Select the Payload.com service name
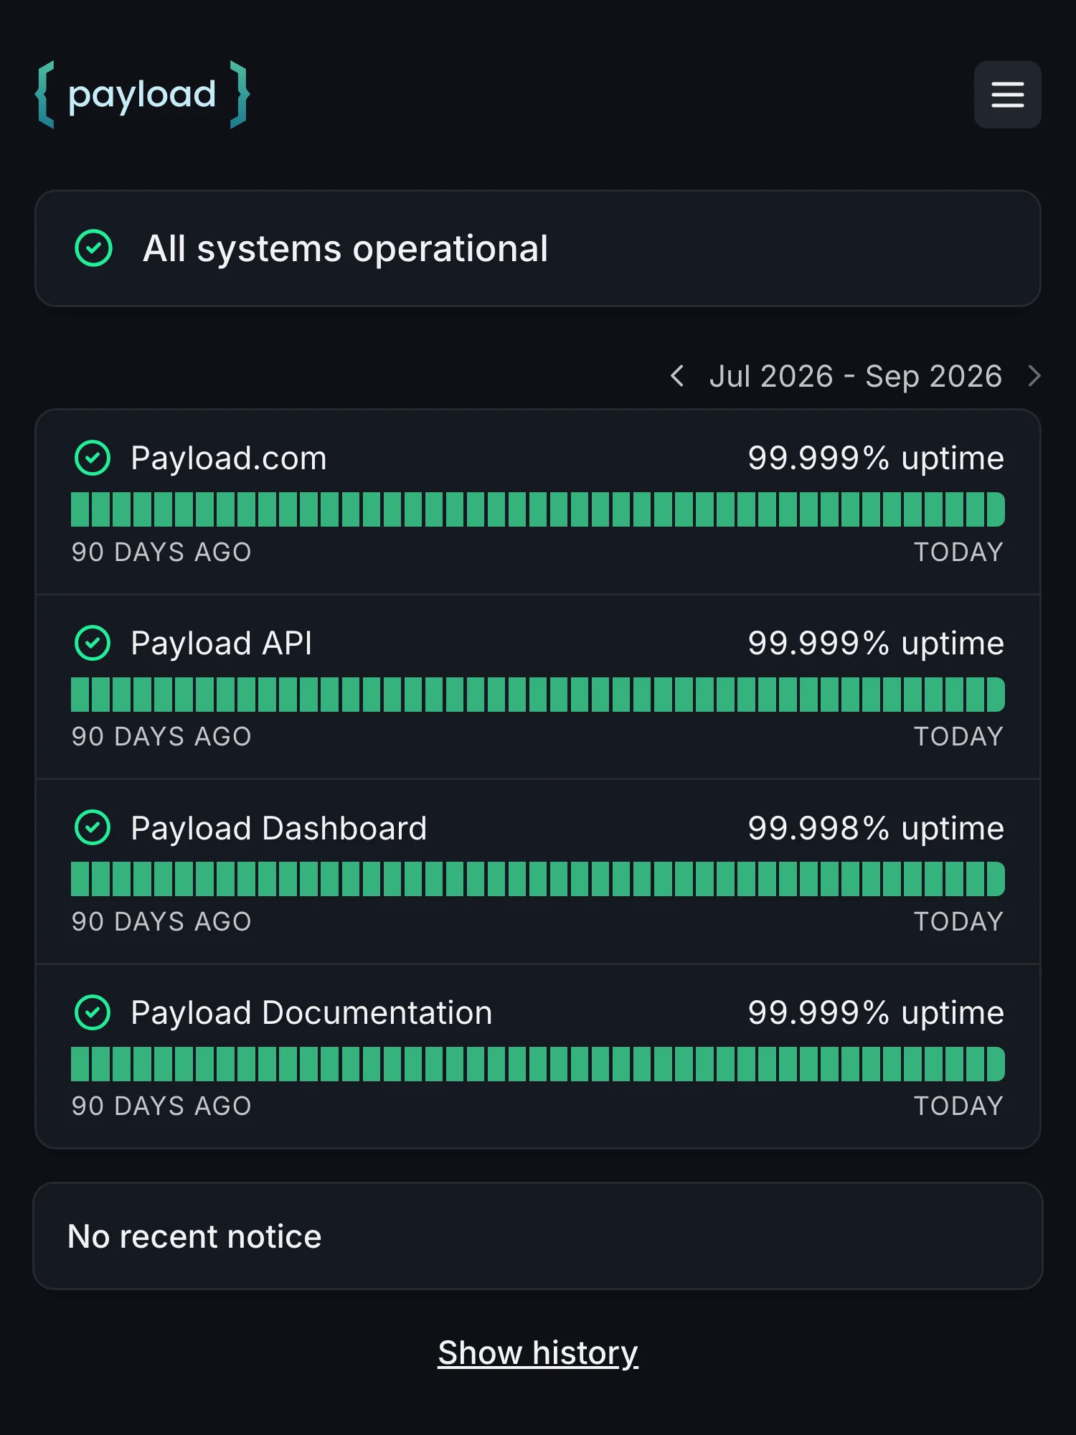This screenshot has width=1076, height=1435. coord(229,458)
